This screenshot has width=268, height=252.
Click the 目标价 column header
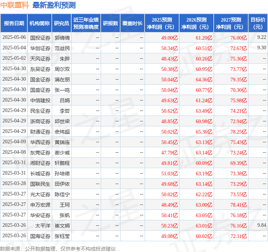coord(258,23)
